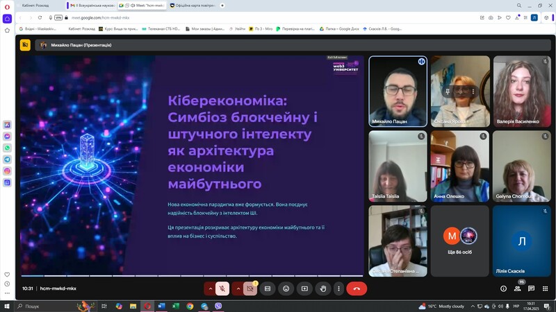
Task: Leave the call with red hang-up button
Action: tap(357, 288)
